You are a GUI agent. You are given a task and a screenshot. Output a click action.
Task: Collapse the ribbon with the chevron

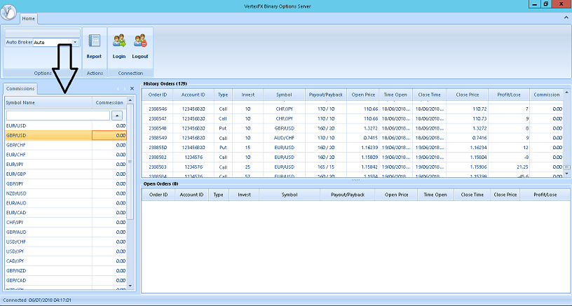566,17
